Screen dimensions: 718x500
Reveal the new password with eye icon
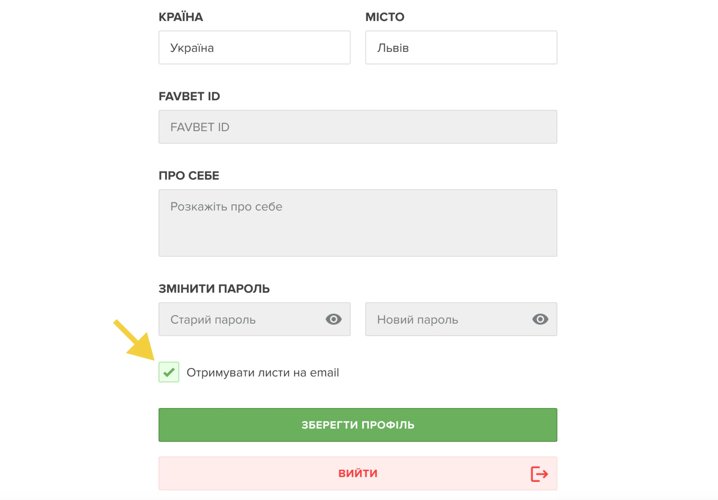(540, 319)
